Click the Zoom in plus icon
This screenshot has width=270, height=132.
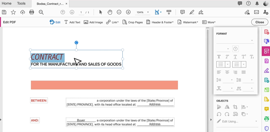pyautogui.click(x=128, y=12)
